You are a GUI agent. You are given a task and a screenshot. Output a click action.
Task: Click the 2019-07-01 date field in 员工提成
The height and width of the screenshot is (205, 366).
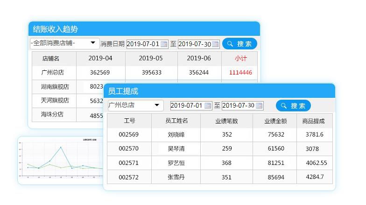click(x=187, y=106)
